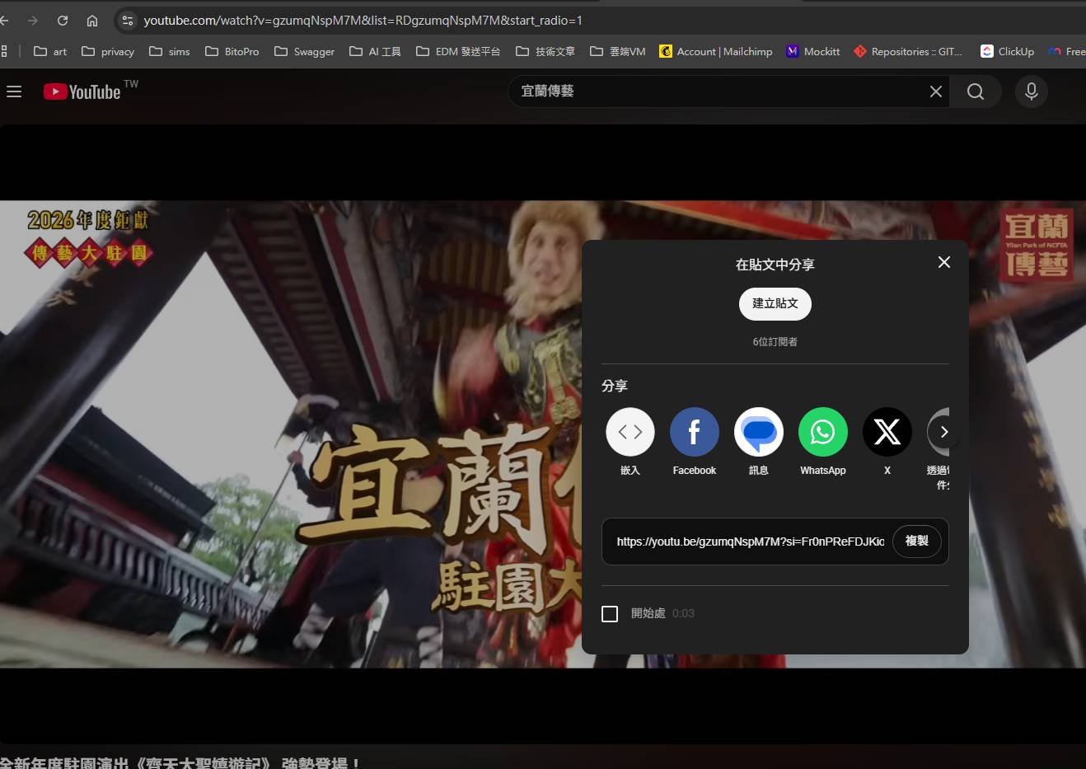
Task: Open the site information icon in address bar
Action: pyautogui.click(x=127, y=21)
